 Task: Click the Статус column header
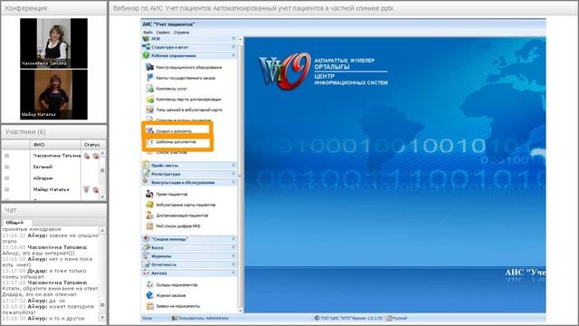[x=91, y=145]
